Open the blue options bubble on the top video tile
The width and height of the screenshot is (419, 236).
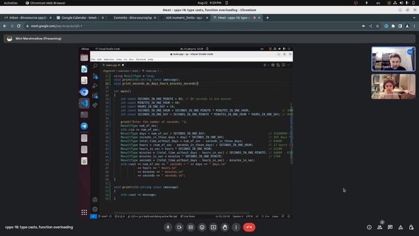pyautogui.click(x=410, y=52)
